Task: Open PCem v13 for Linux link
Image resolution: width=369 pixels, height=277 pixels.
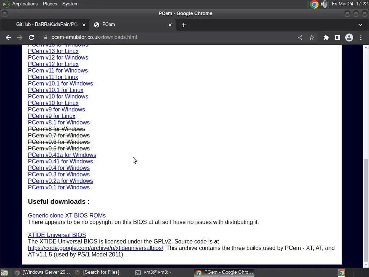Action: click(x=53, y=51)
